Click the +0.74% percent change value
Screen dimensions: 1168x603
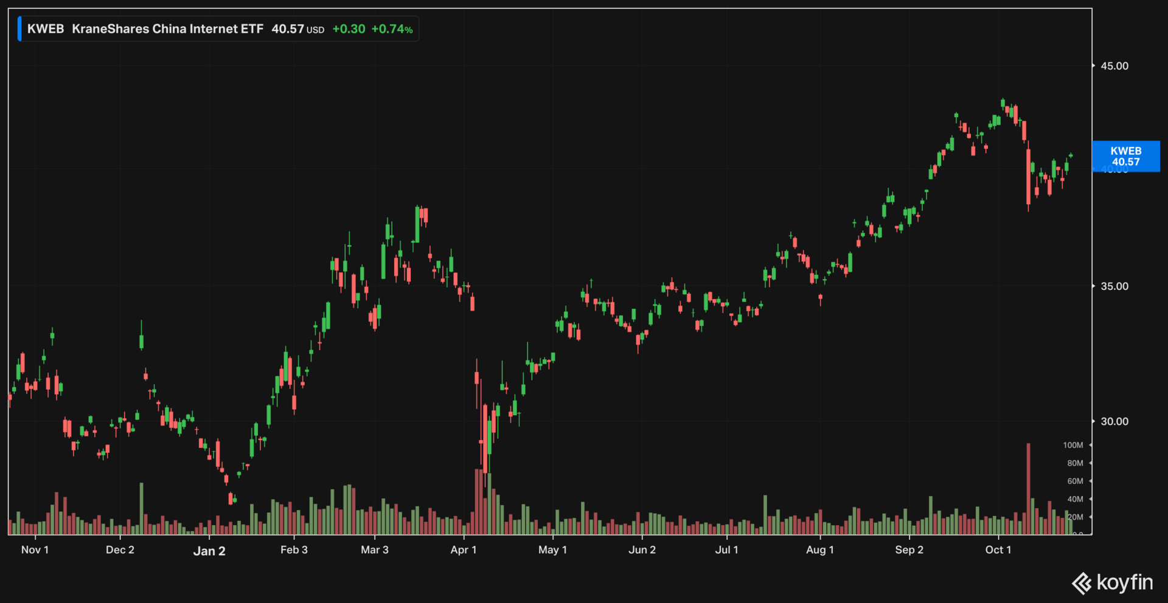pyautogui.click(x=392, y=29)
